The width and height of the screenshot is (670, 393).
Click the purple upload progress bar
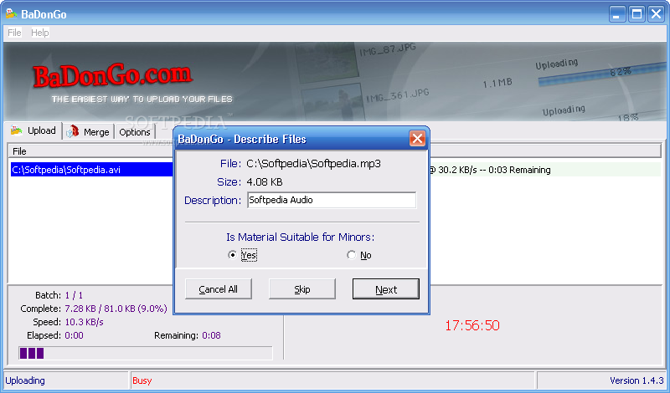(145, 354)
